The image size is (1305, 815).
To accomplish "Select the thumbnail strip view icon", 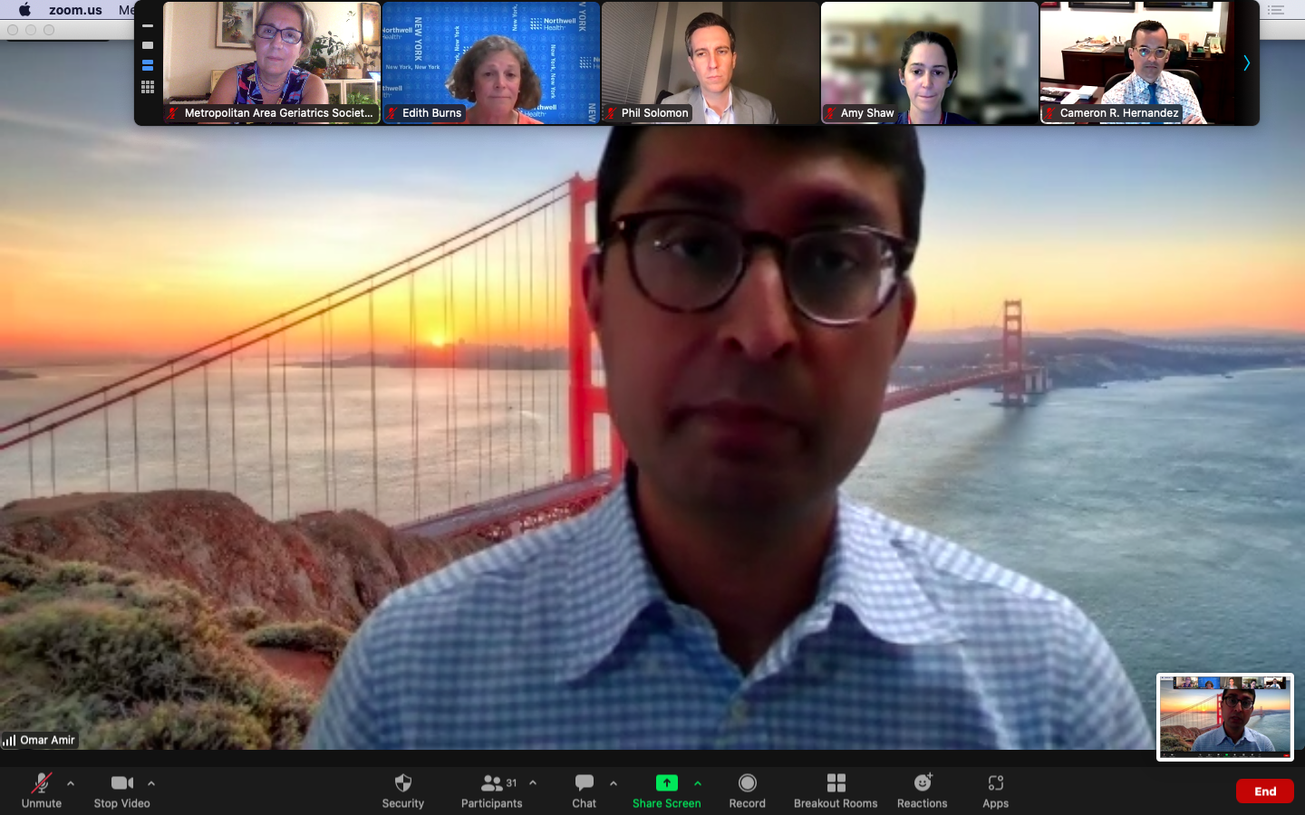I will [148, 65].
